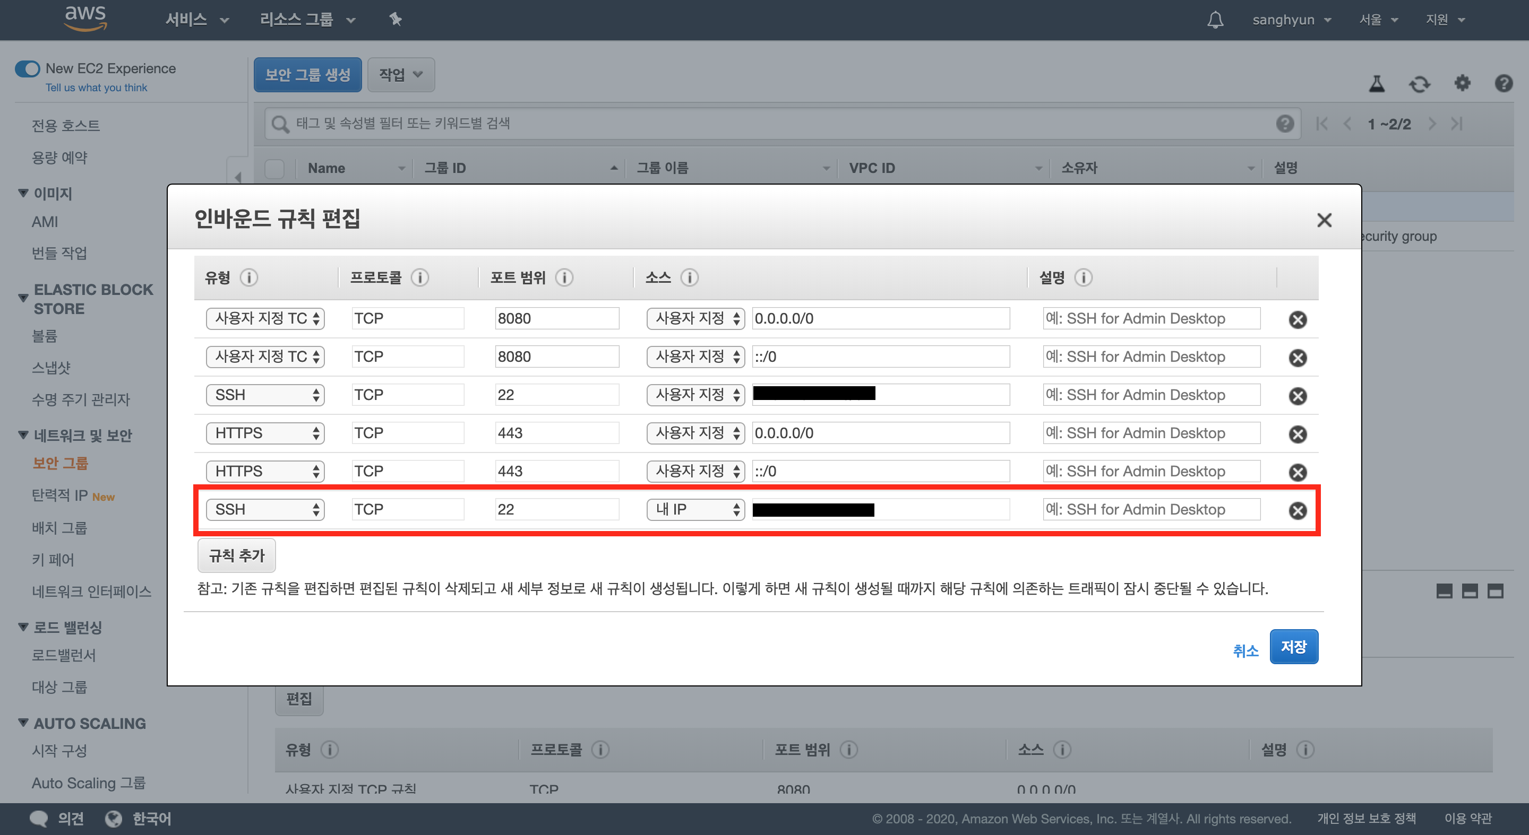
Task: Click the pin shortcut icon in header
Action: (396, 20)
